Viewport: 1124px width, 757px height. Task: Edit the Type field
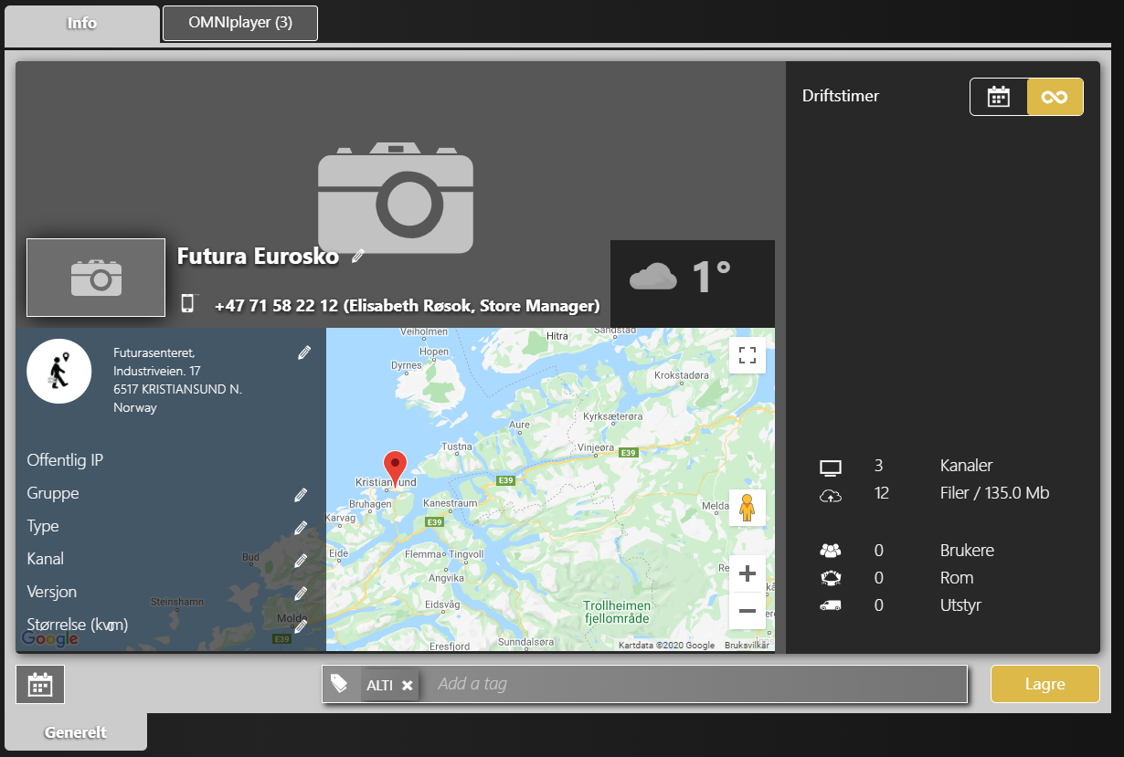tap(301, 528)
